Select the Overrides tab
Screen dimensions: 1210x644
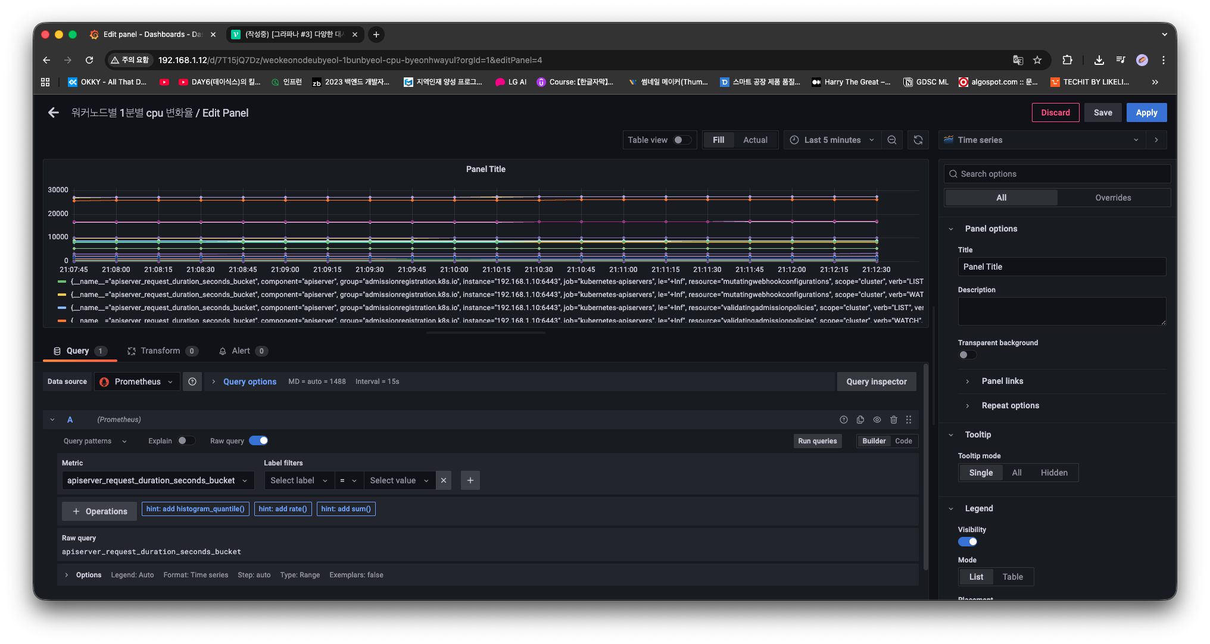(x=1112, y=198)
